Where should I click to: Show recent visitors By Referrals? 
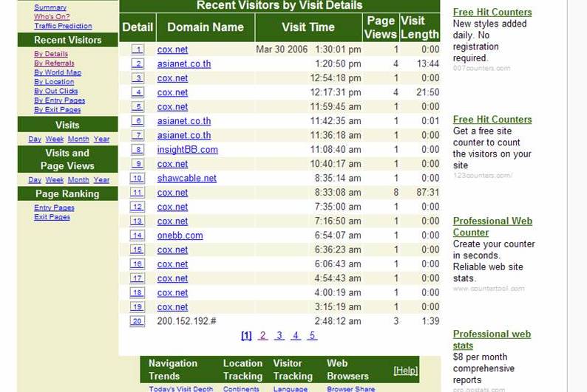54,63
